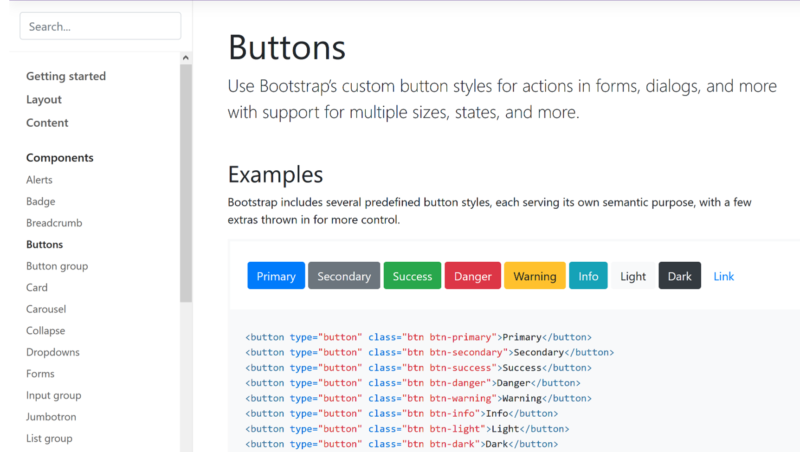Go to the Collapse page
This screenshot has width=800, height=452.
(x=45, y=330)
